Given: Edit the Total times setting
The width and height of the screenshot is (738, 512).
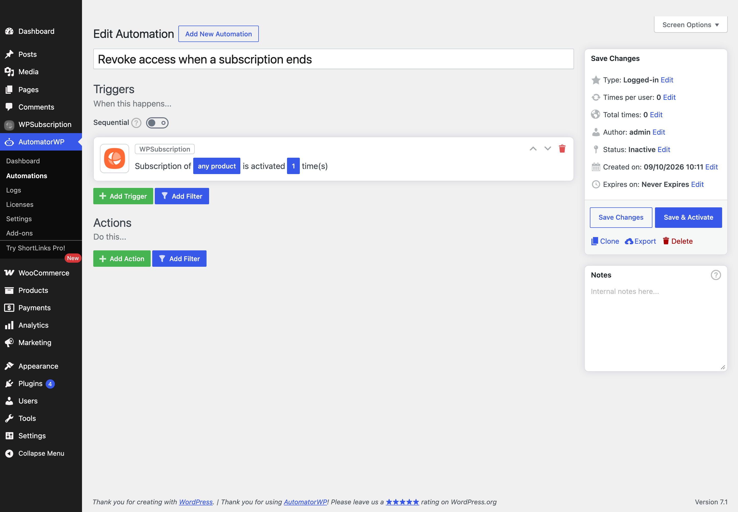Looking at the screenshot, I should [656, 115].
